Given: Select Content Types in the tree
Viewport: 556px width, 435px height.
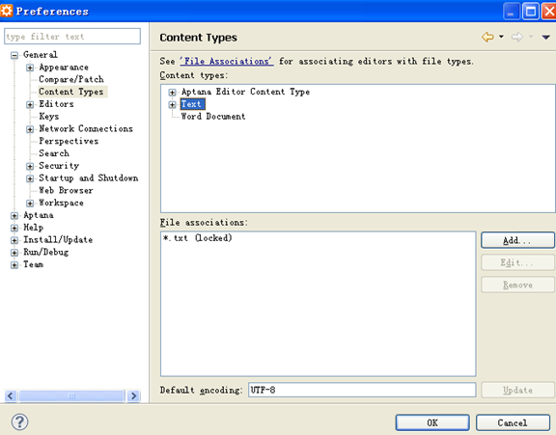Looking at the screenshot, I should [71, 92].
